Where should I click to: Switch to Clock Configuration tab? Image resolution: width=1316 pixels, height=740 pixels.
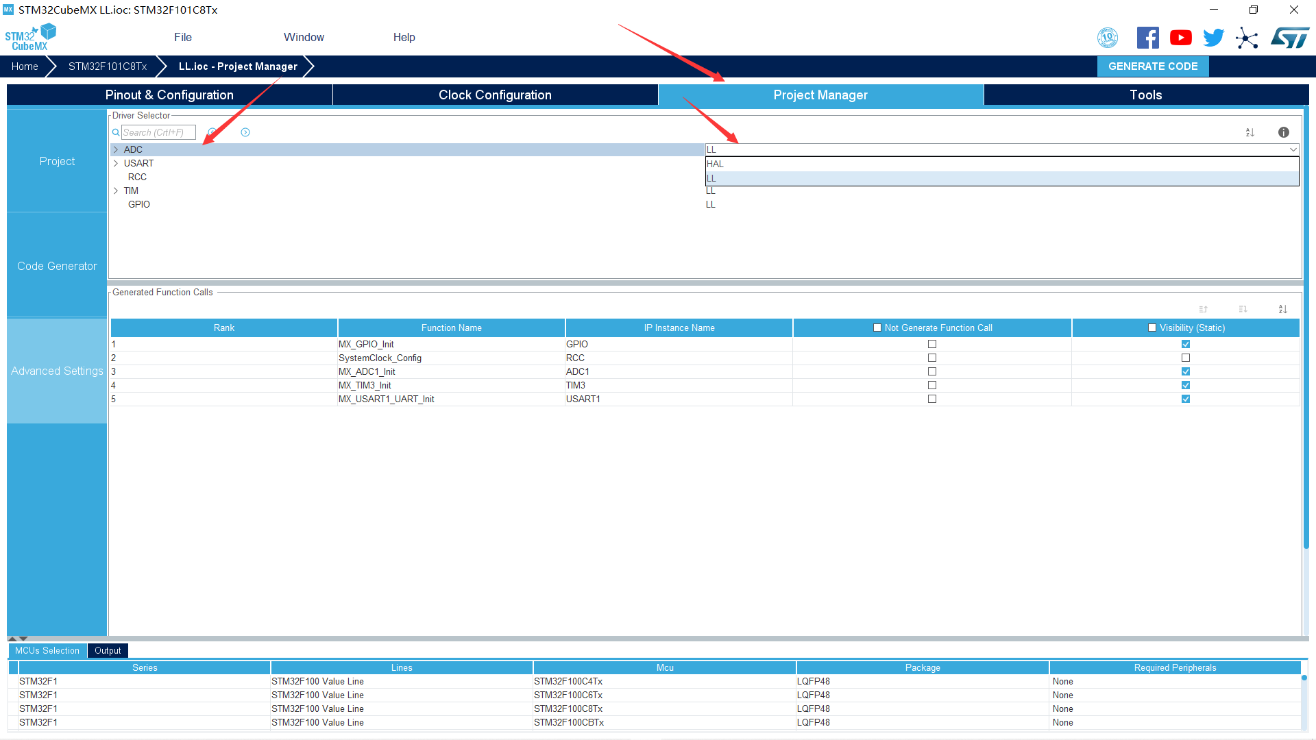[495, 95]
